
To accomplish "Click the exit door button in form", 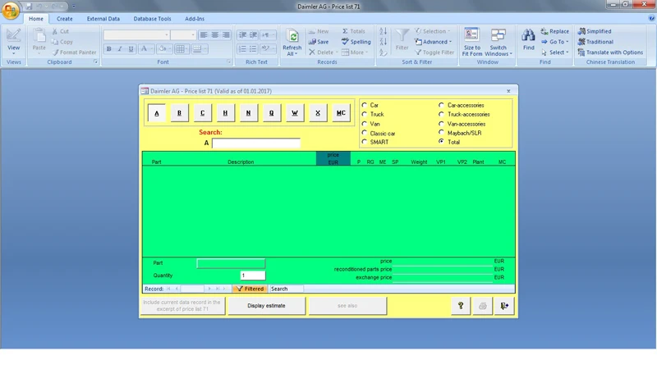I will point(504,306).
